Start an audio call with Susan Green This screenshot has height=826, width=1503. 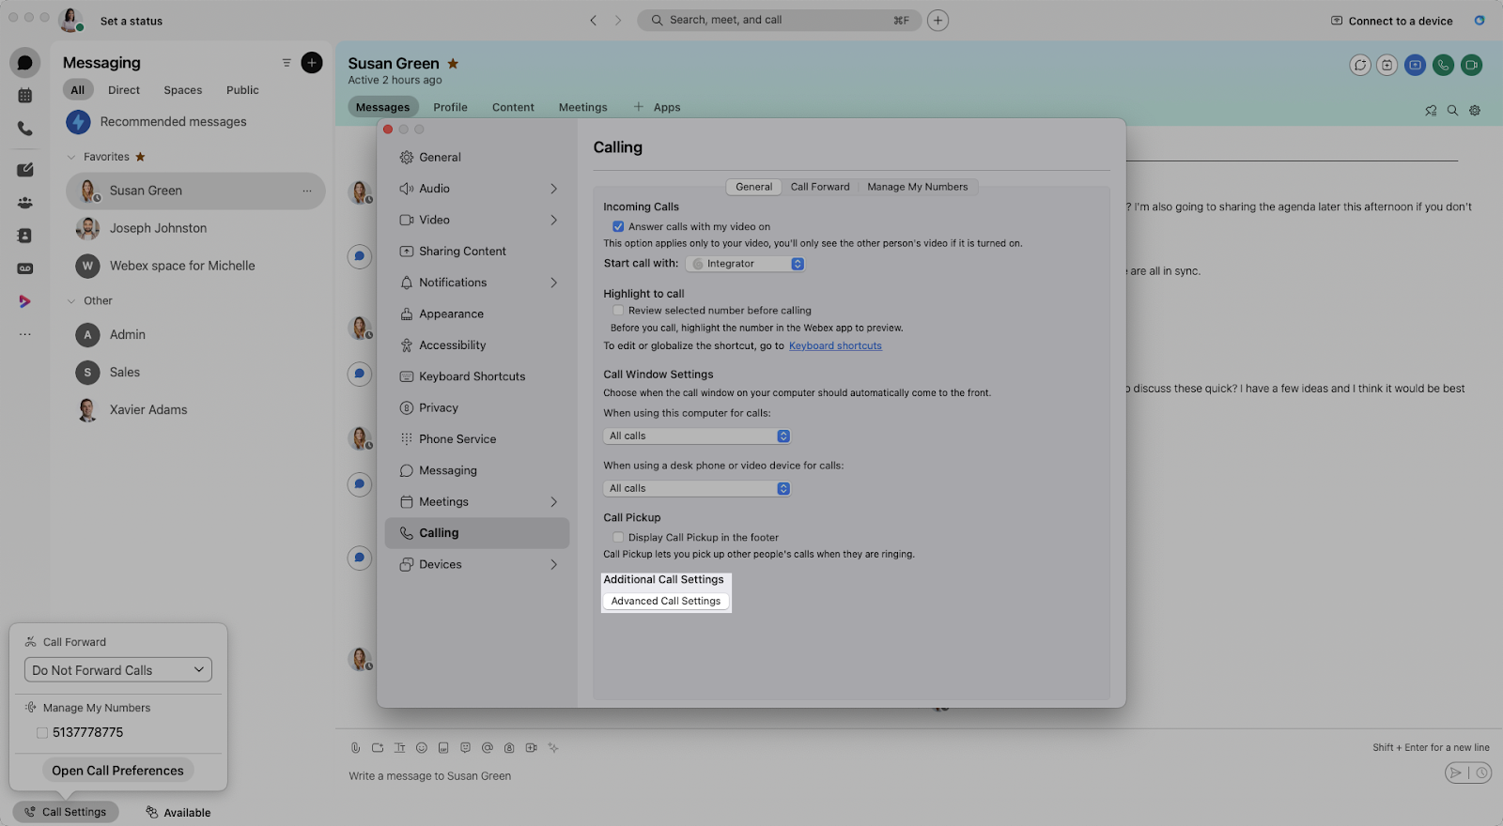point(1444,65)
